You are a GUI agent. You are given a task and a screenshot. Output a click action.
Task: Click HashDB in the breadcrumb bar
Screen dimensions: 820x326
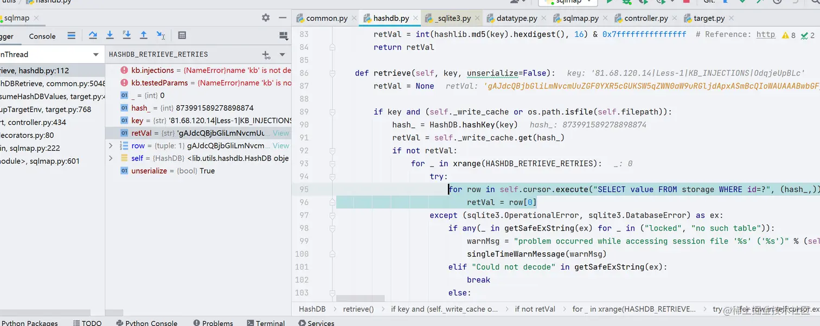(312, 309)
